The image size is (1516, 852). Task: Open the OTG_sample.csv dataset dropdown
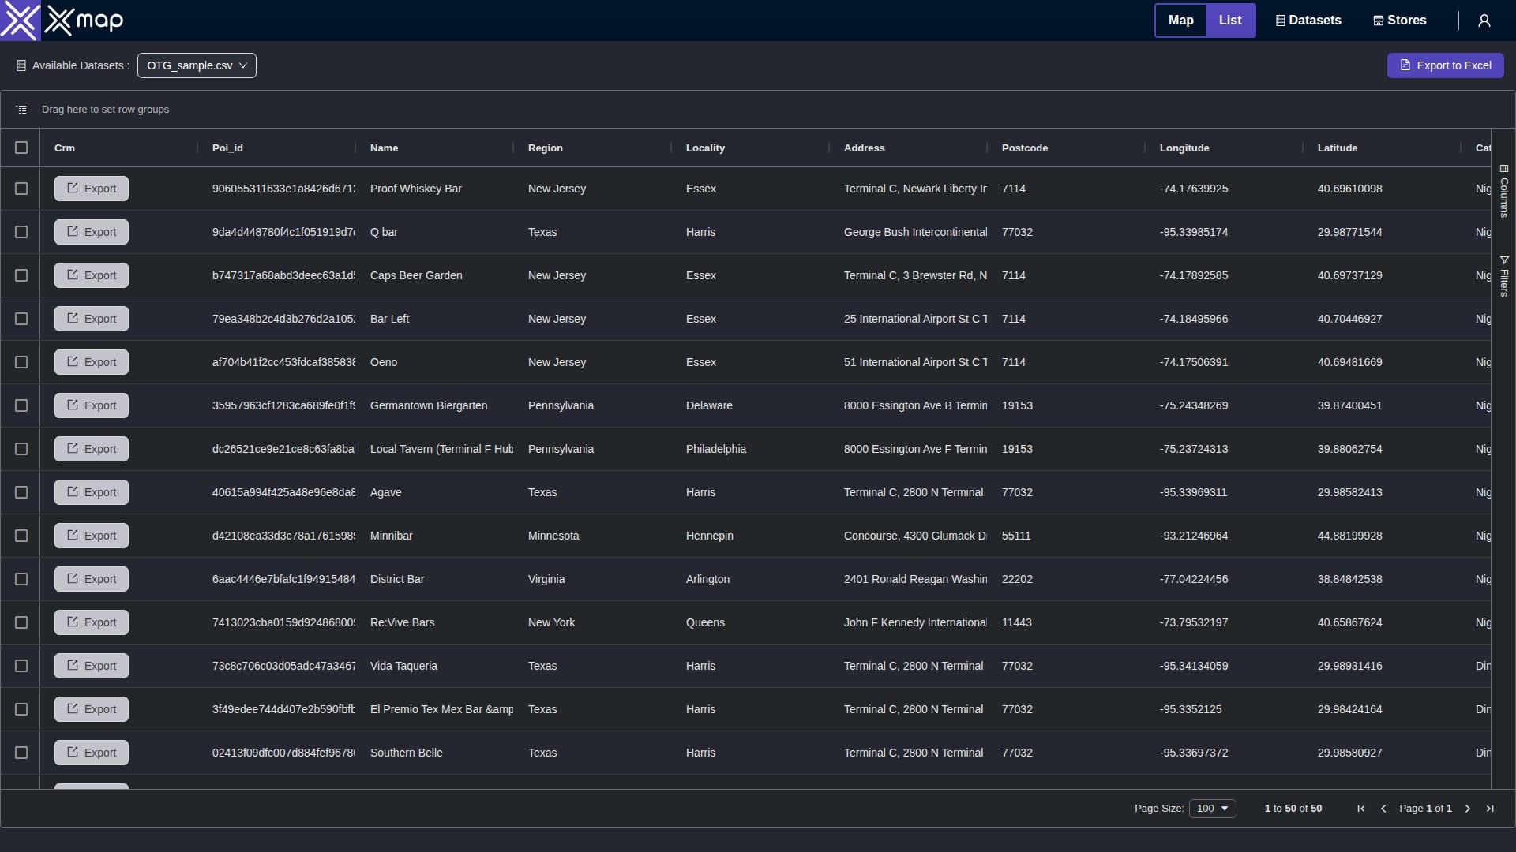tap(197, 65)
